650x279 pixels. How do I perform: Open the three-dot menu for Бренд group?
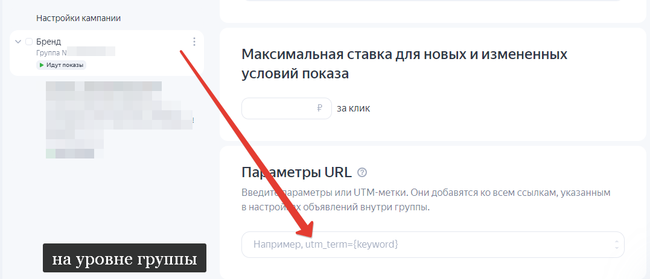coord(194,42)
